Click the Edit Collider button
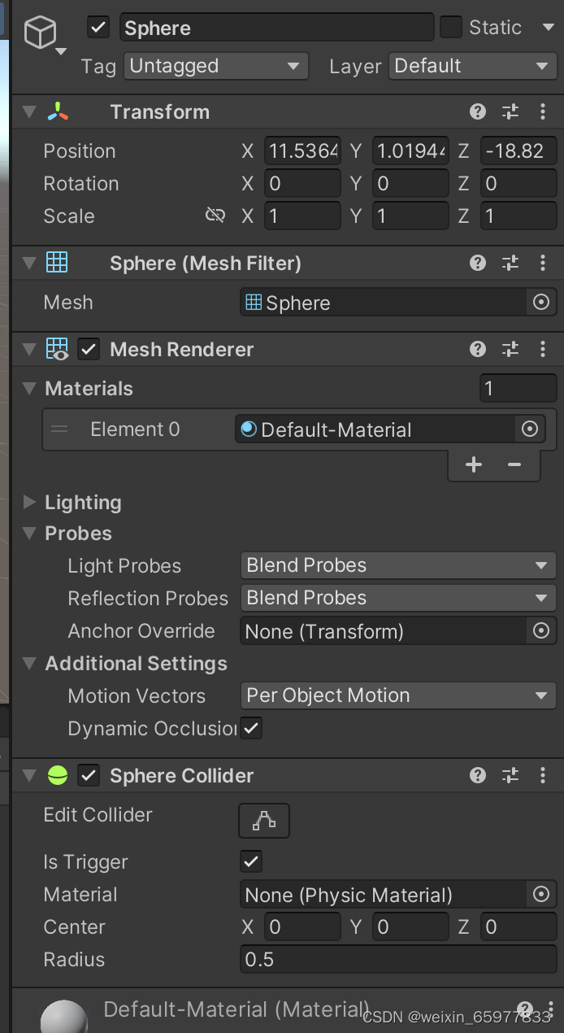 pyautogui.click(x=264, y=821)
